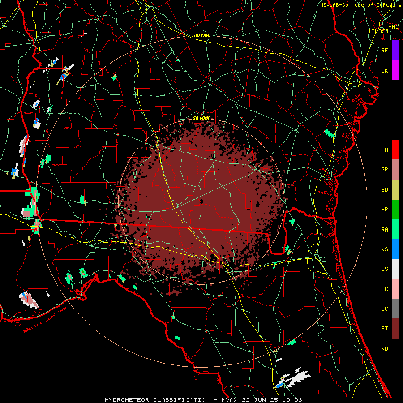Click the 'RF' legend label
The image size is (403, 403).
click(385, 50)
